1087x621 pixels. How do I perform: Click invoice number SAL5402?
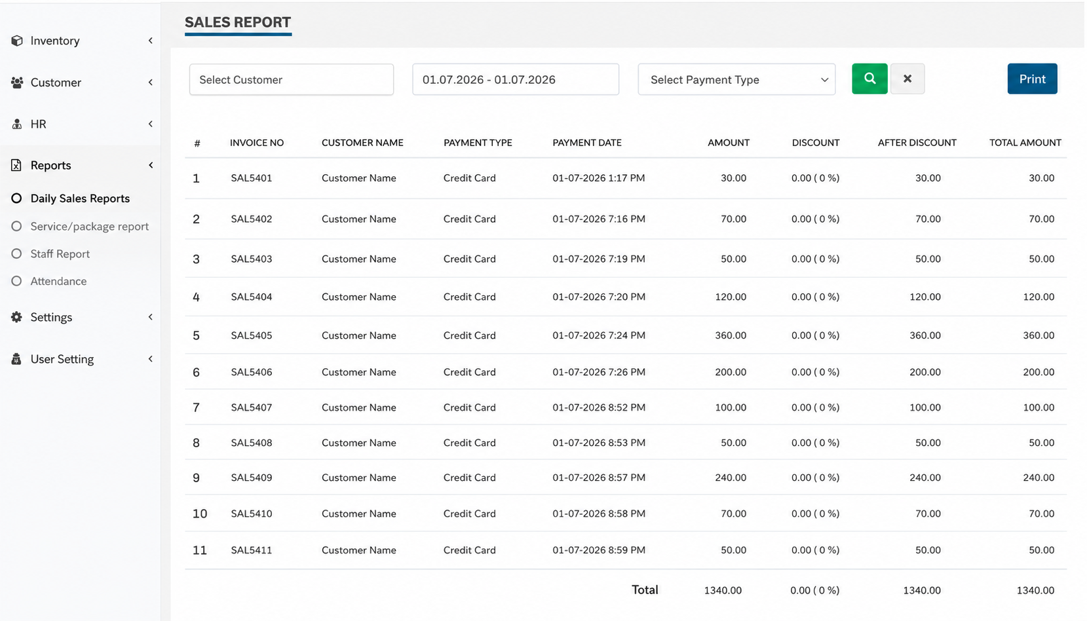click(252, 219)
